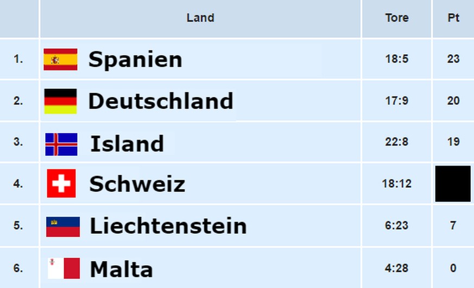Click the Swiss flag icon
The image size is (474, 288).
point(61,184)
